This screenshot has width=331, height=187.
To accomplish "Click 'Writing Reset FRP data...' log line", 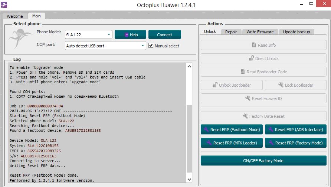I will tap(37, 166).
